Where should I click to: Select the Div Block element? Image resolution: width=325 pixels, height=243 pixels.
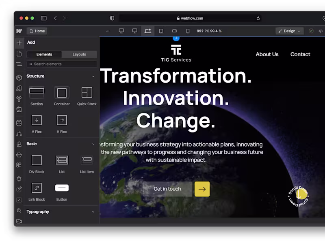37,164
